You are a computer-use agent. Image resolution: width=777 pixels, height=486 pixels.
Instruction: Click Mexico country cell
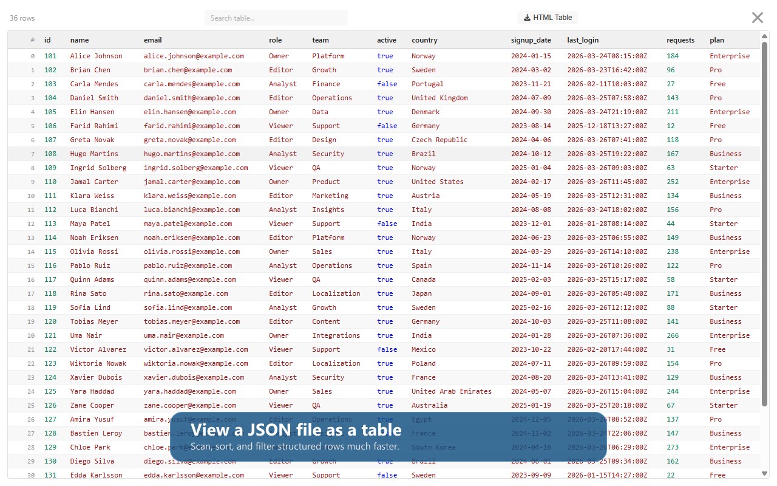pyautogui.click(x=423, y=349)
